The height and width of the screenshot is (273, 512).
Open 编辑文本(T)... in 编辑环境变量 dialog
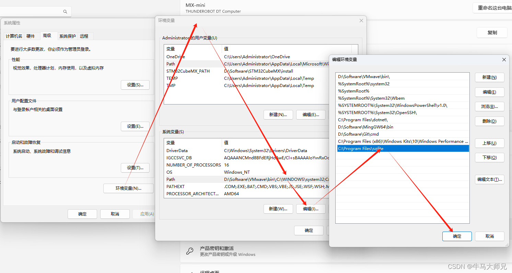pos(489,179)
